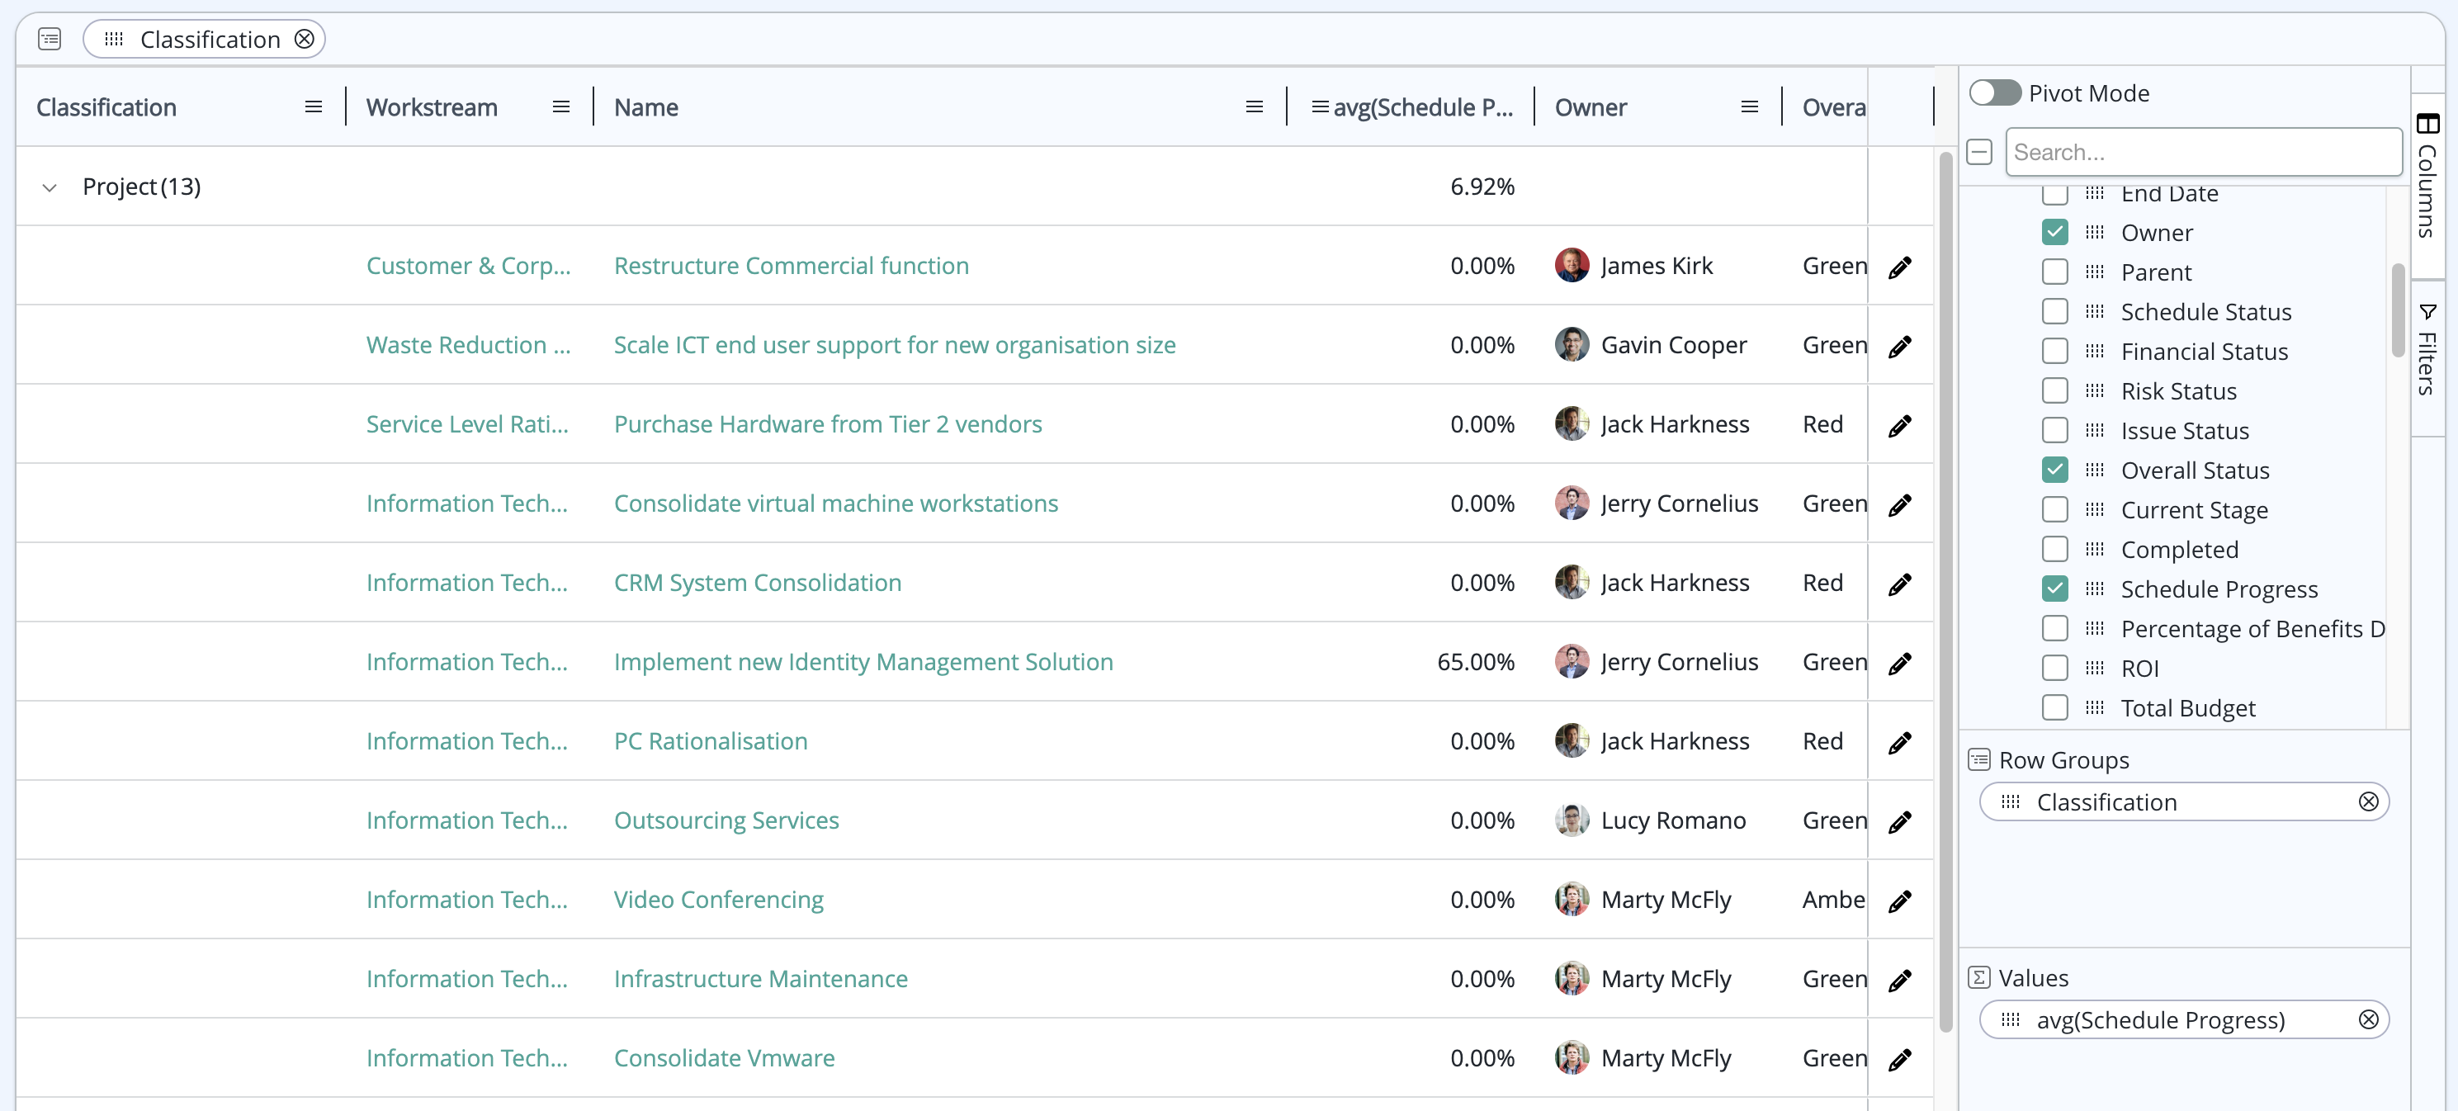Click Lucy Romano avatar
This screenshot has width=2458, height=1111.
(1572, 820)
